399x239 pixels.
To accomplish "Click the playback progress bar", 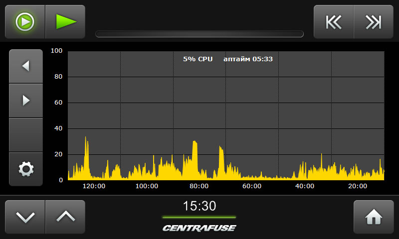I will (x=199, y=34).
